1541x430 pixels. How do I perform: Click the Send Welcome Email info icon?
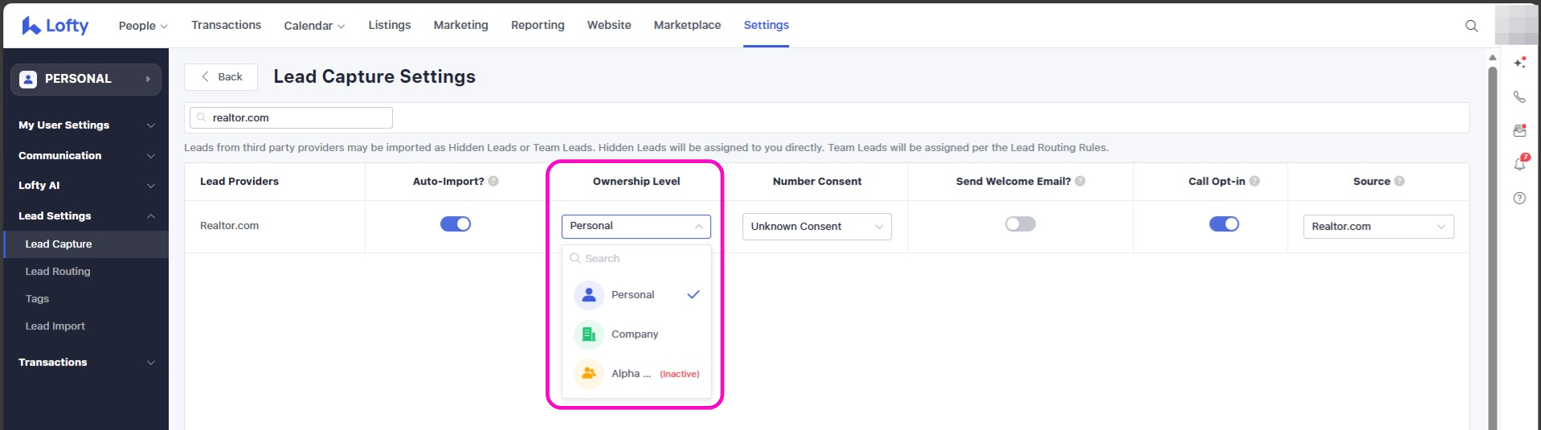[x=1080, y=182]
